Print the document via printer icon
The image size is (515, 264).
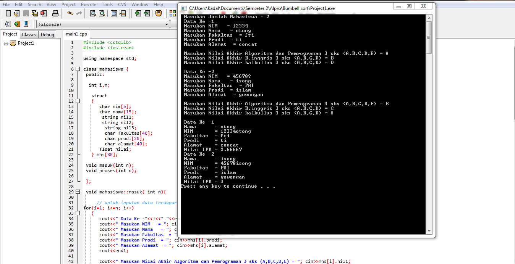coord(55,13)
